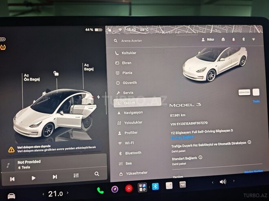Open the car controls icon in dock
The image size is (269, 201).
pos(11,196)
